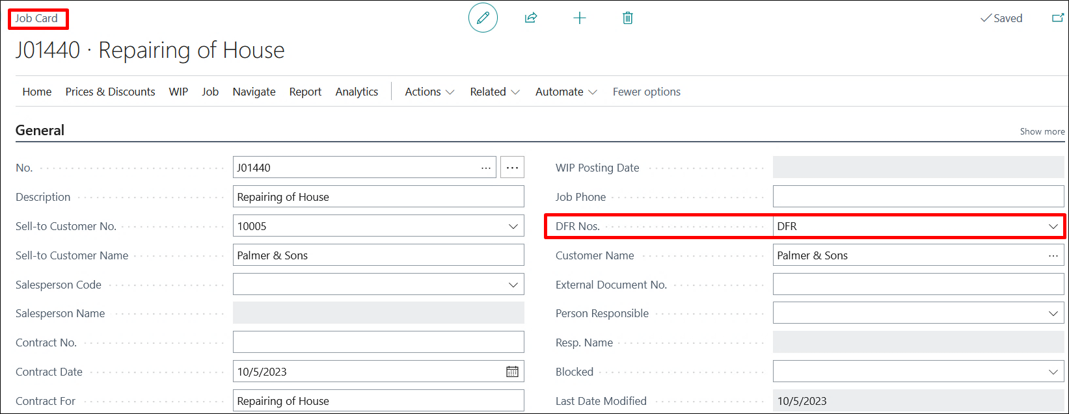Open the Person Responsible dropdown
This screenshot has width=1069, height=414.
(x=1053, y=313)
